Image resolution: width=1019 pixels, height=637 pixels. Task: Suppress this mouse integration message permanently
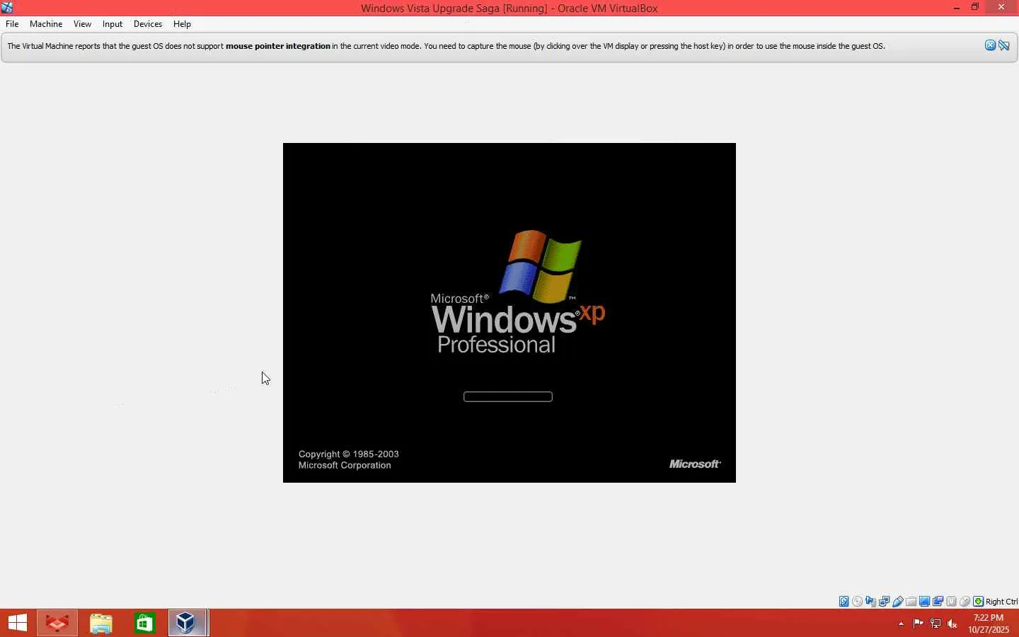pos(1004,45)
